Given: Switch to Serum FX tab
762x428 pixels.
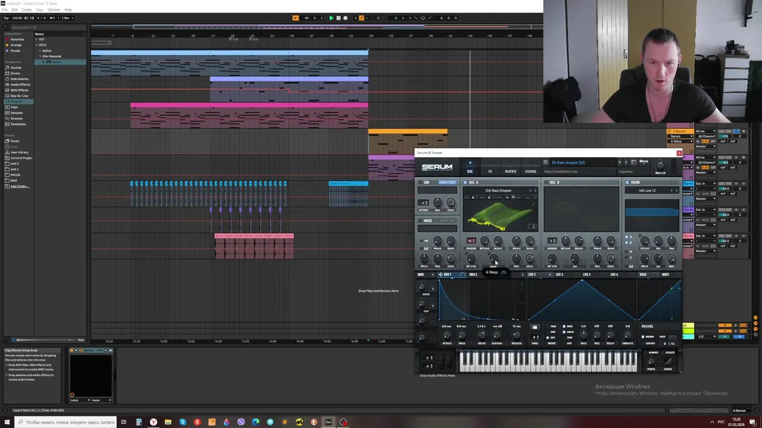Looking at the screenshot, I should pyautogui.click(x=490, y=171).
